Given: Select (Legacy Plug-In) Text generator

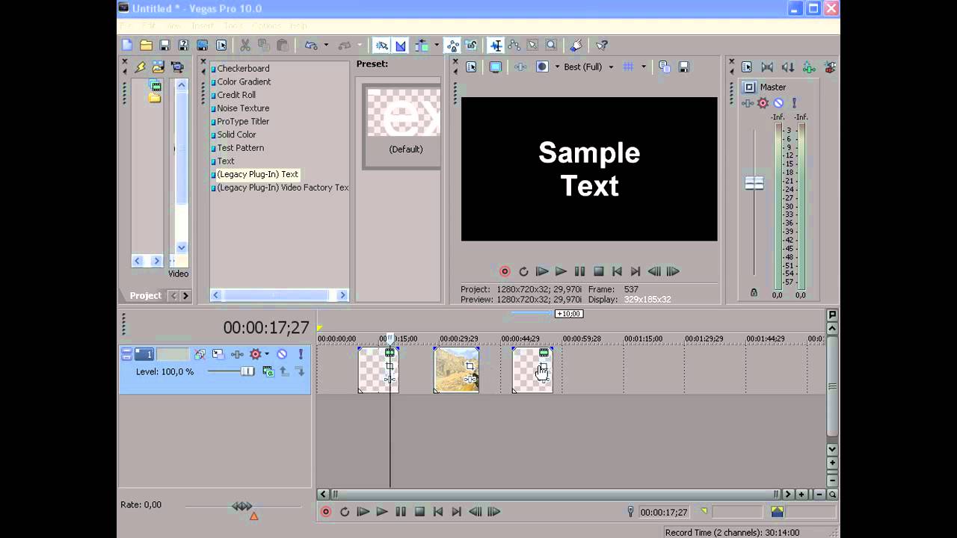Looking at the screenshot, I should (x=257, y=174).
